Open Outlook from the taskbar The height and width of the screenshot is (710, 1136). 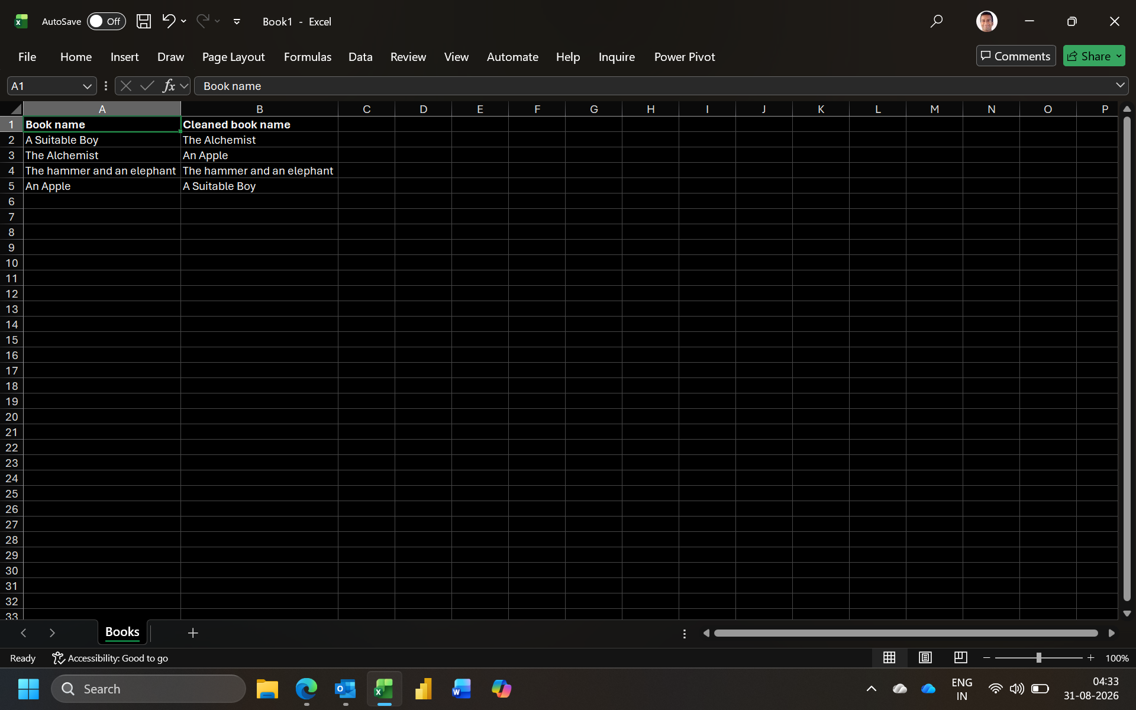(346, 689)
